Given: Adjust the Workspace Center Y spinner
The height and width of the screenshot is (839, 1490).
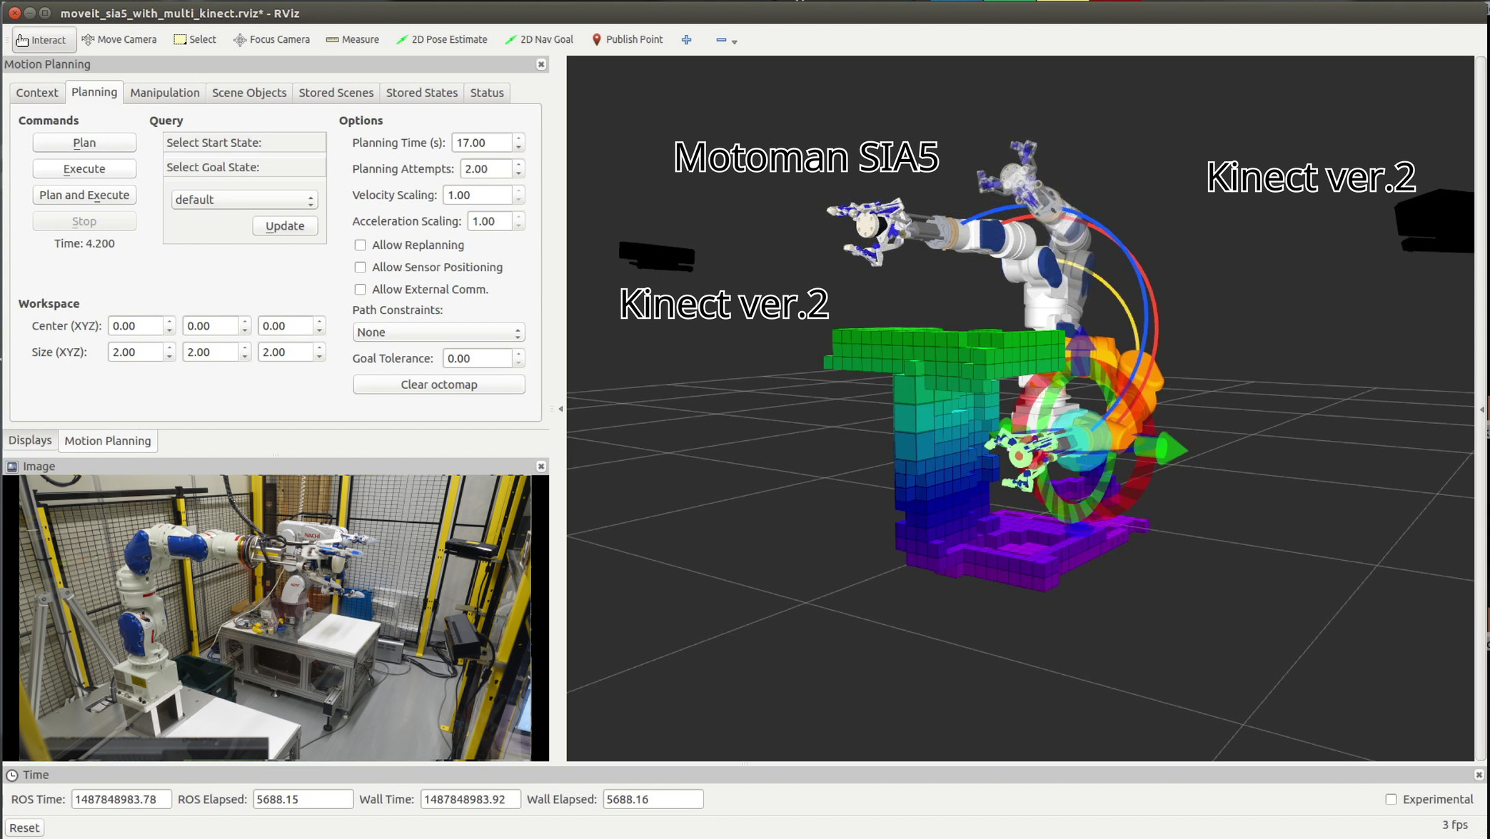Looking at the screenshot, I should click(245, 326).
